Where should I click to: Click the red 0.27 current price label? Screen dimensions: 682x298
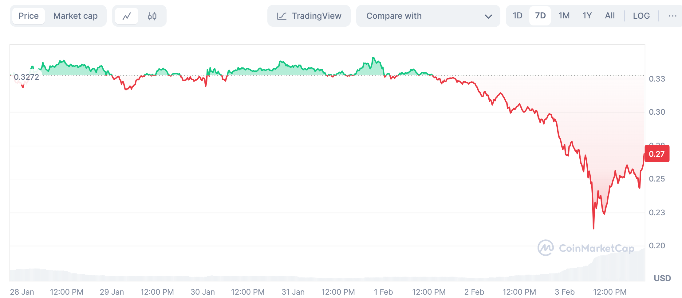tap(657, 154)
